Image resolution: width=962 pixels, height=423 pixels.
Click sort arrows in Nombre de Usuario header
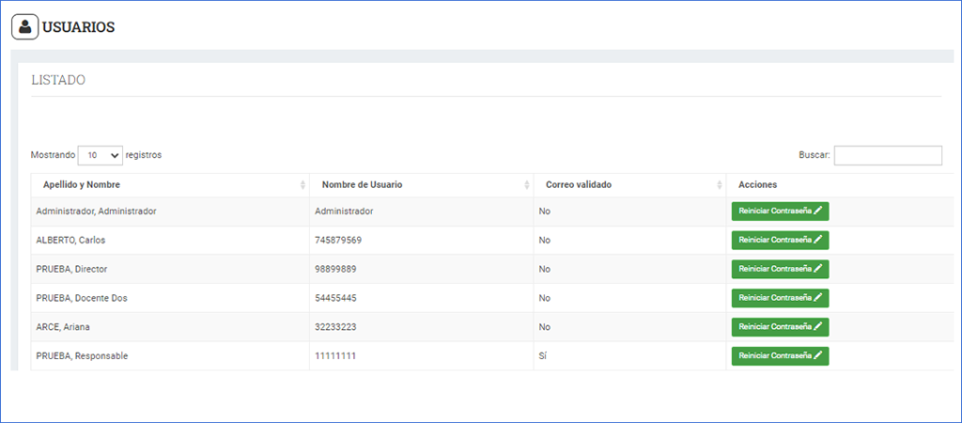(x=526, y=185)
